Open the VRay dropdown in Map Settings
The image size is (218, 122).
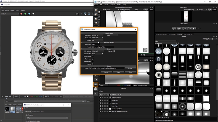(x=112, y=35)
